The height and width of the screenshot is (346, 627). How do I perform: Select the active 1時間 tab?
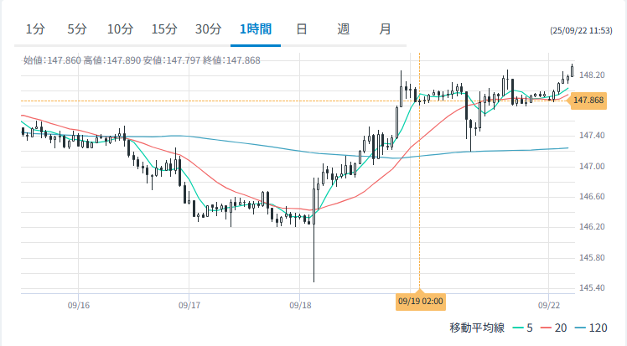[x=255, y=29]
